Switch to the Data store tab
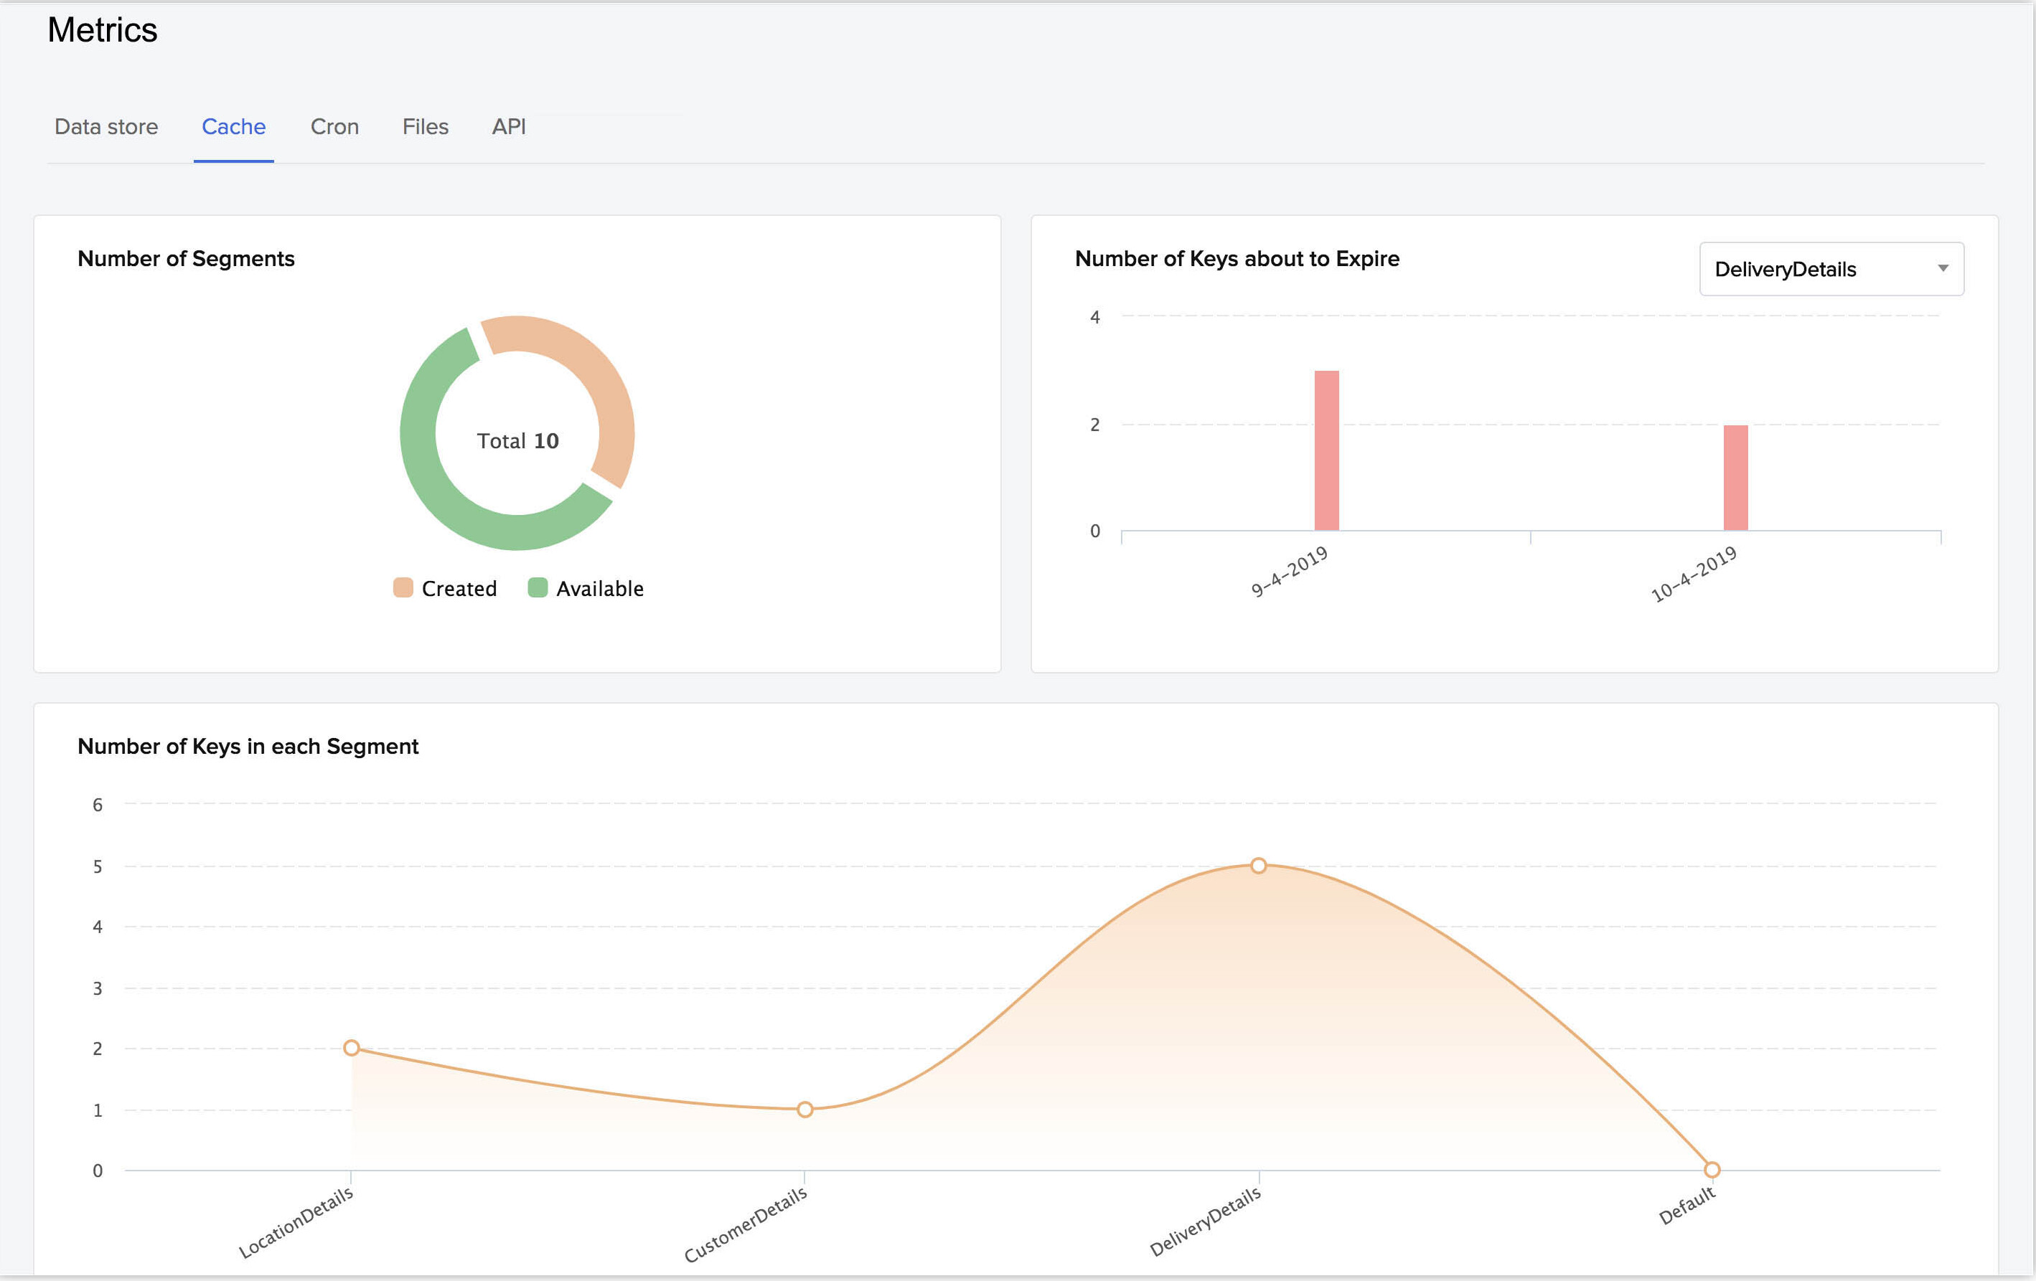This screenshot has width=2036, height=1281. click(x=105, y=127)
